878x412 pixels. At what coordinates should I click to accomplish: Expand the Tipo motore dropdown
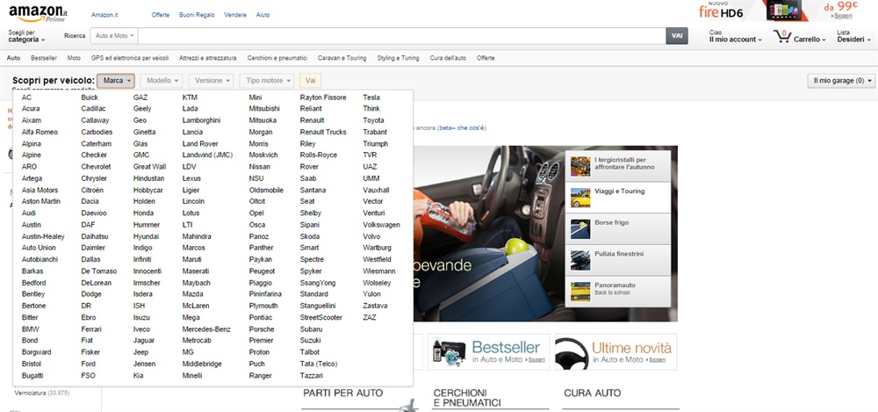point(267,81)
